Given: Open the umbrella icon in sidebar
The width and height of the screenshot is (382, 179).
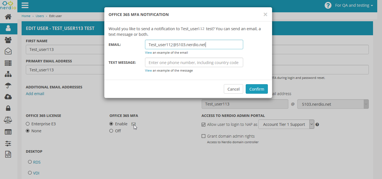Looking at the screenshot, I should coord(8,85).
